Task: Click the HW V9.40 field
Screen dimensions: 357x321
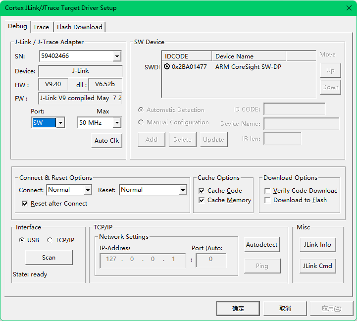Action: 53,85
